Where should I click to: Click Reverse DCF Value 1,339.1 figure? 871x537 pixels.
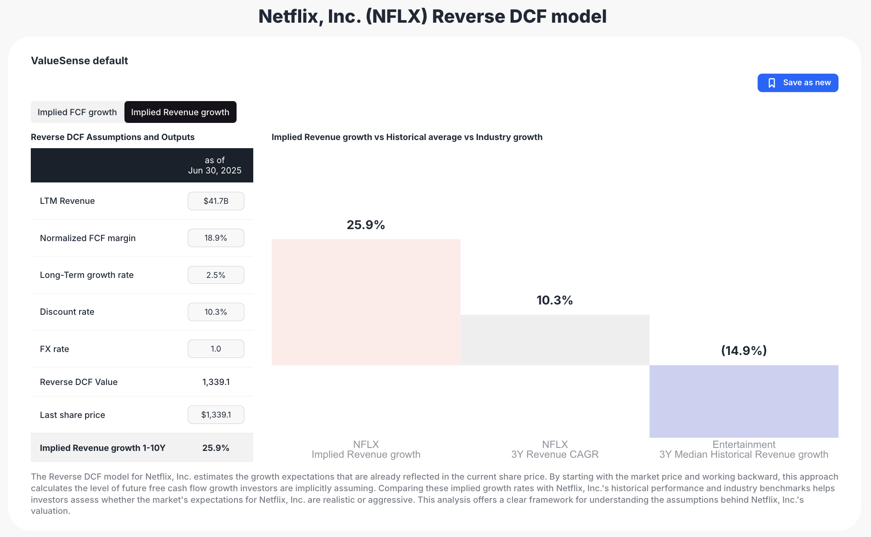coord(216,382)
